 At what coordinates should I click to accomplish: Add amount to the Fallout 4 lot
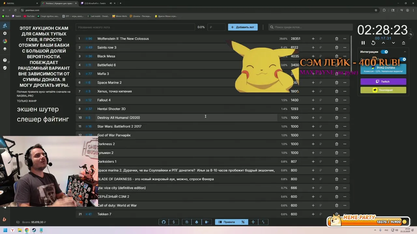point(313,100)
